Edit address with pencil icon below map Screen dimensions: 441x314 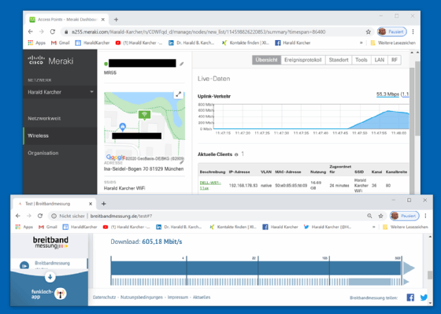[182, 162]
